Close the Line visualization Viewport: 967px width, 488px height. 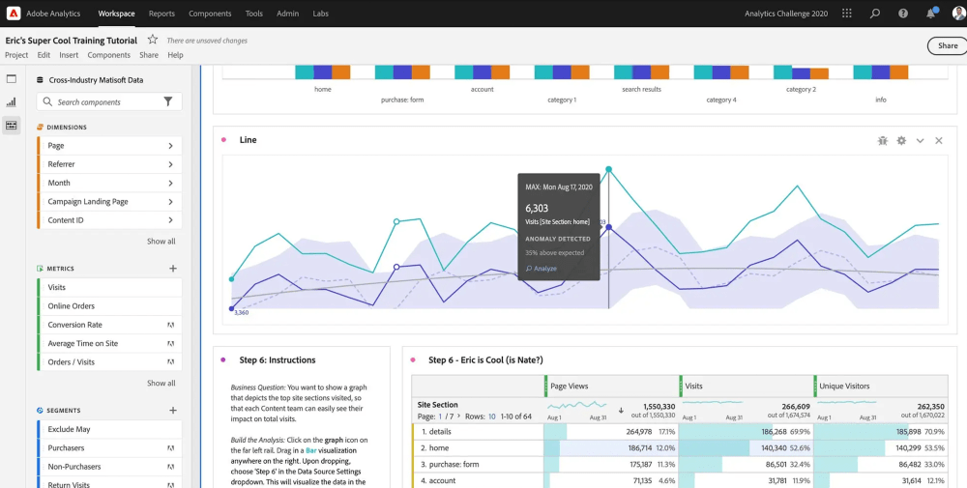[939, 140]
